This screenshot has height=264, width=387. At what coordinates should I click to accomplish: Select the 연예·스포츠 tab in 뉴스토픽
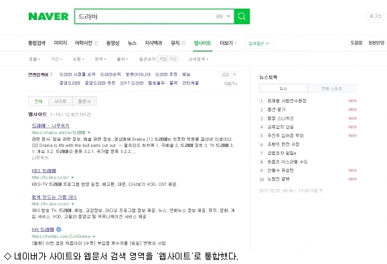click(x=331, y=88)
